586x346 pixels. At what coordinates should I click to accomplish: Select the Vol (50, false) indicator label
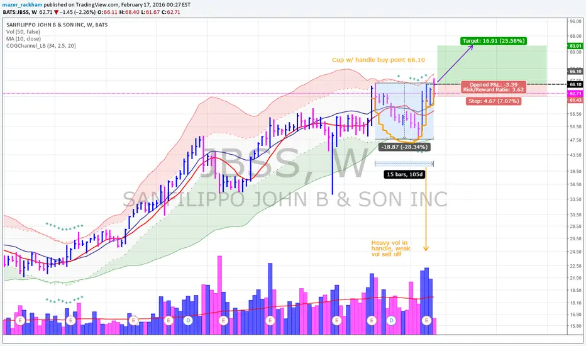point(23,32)
